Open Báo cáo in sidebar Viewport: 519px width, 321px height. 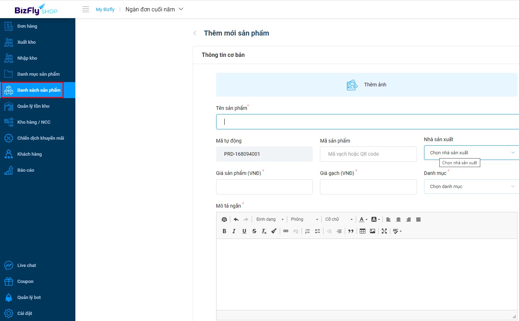click(x=38, y=170)
